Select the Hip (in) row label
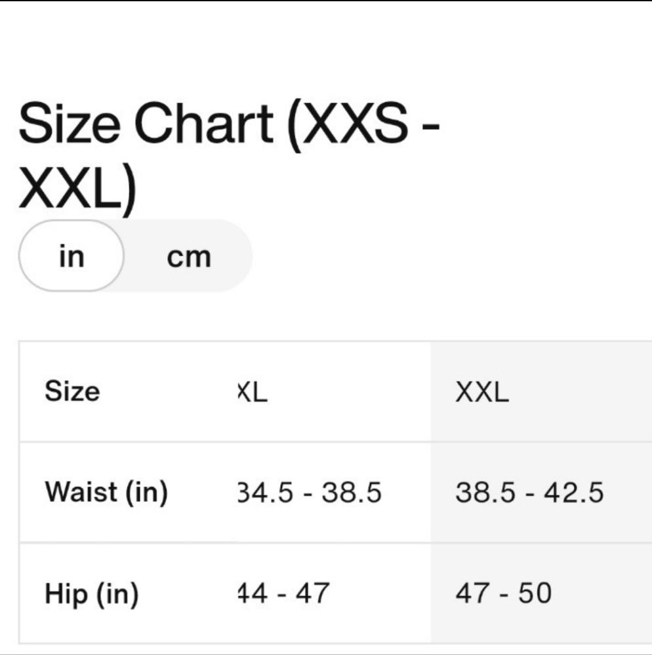The height and width of the screenshot is (655, 652). click(92, 593)
